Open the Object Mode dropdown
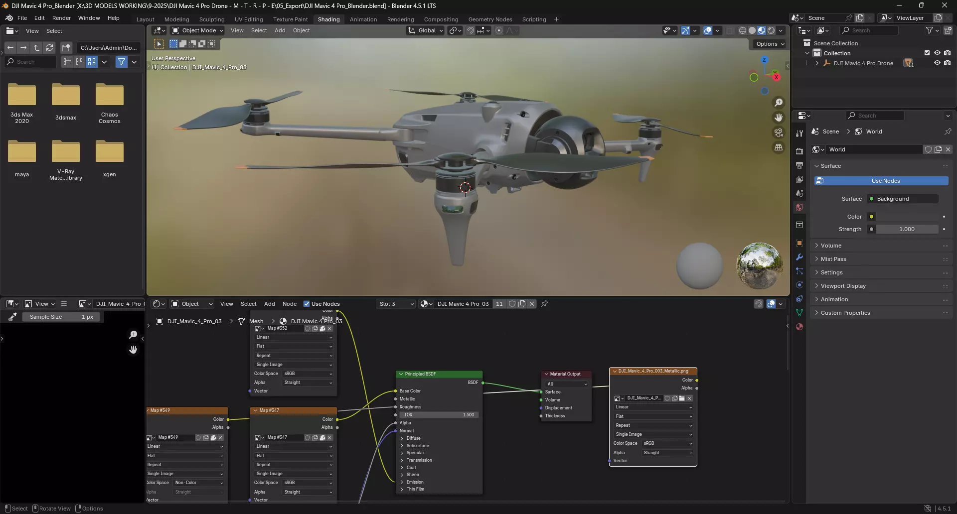This screenshot has width=957, height=514. click(197, 30)
